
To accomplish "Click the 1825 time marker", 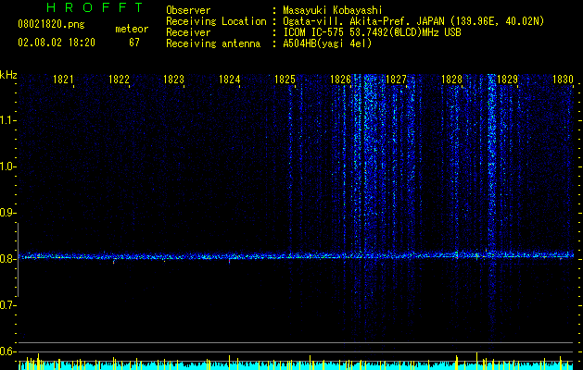I will click(285, 80).
